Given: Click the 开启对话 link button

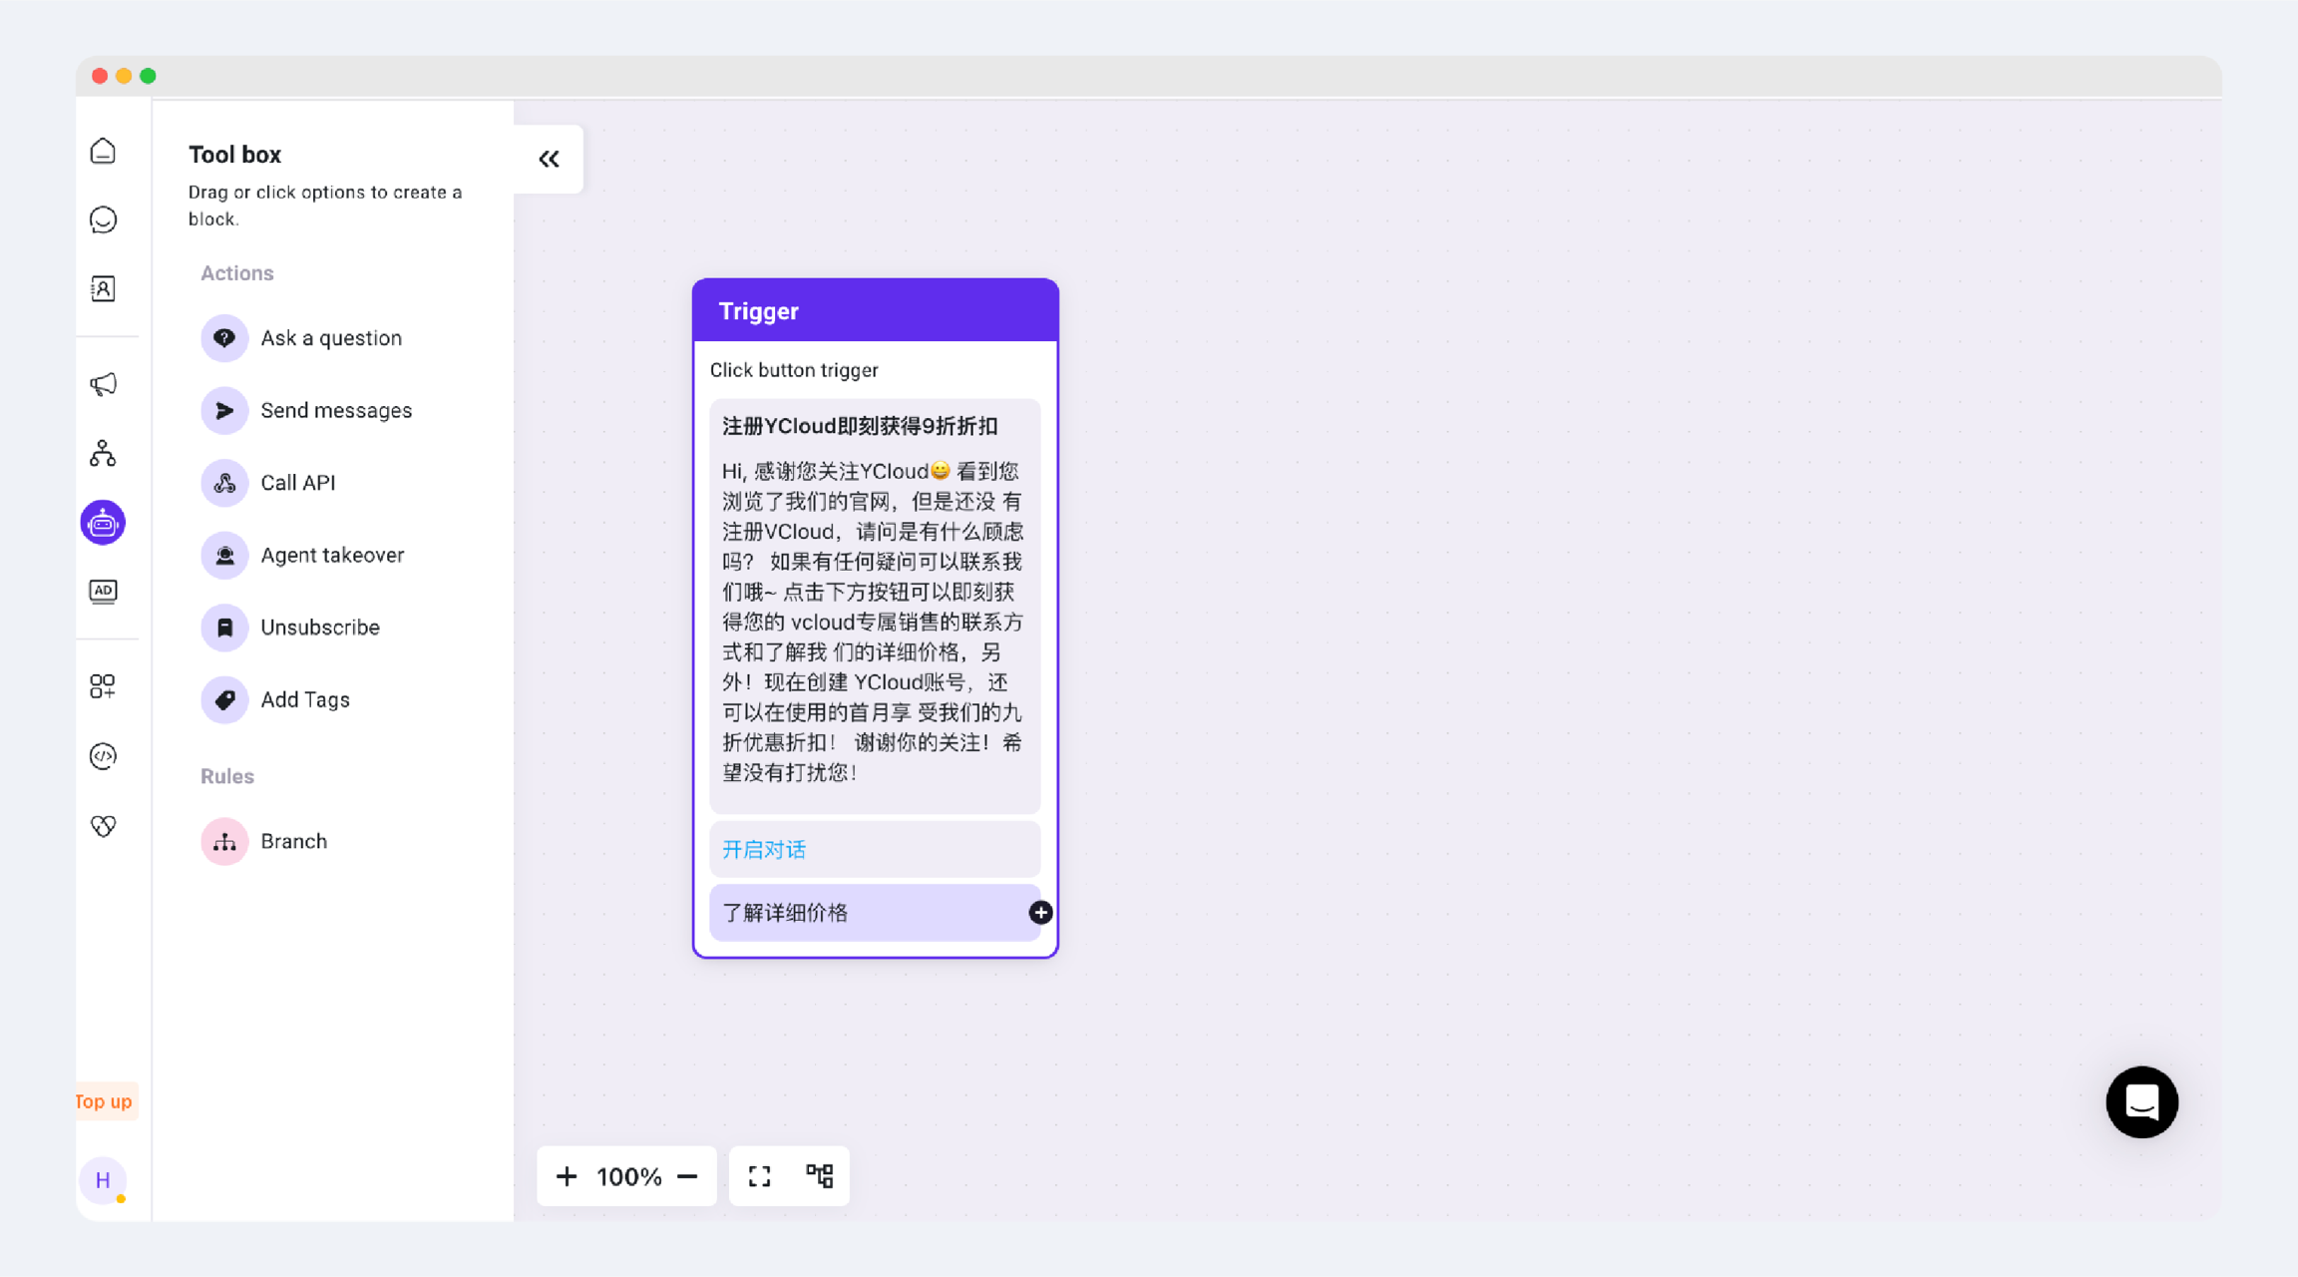Looking at the screenshot, I should click(764, 850).
